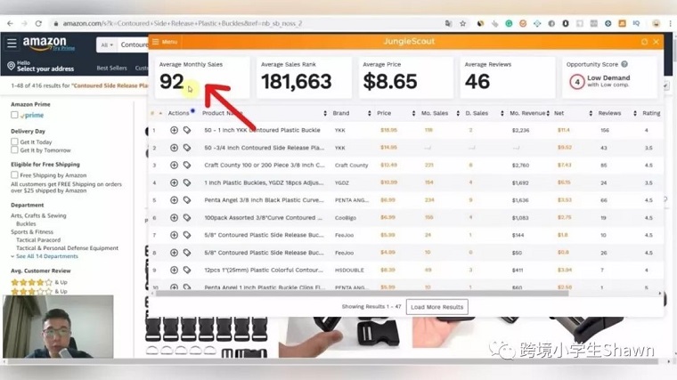
Task: Click the JungleScout table horizontal scrollbar
Action: coord(362,294)
